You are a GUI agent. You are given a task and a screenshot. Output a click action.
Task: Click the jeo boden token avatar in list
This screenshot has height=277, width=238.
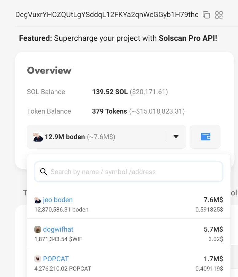click(x=37, y=200)
